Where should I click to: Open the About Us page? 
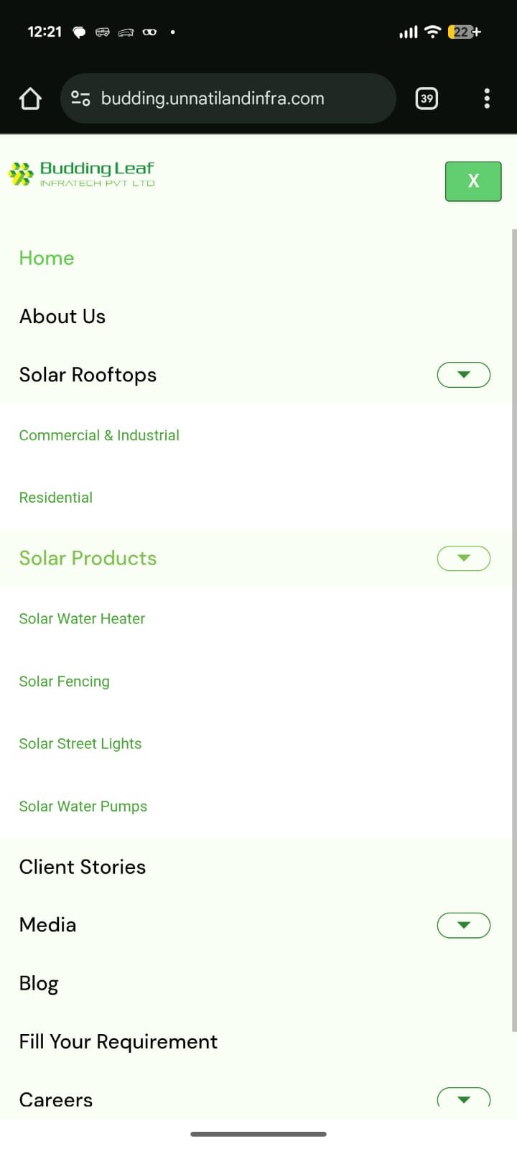point(62,316)
